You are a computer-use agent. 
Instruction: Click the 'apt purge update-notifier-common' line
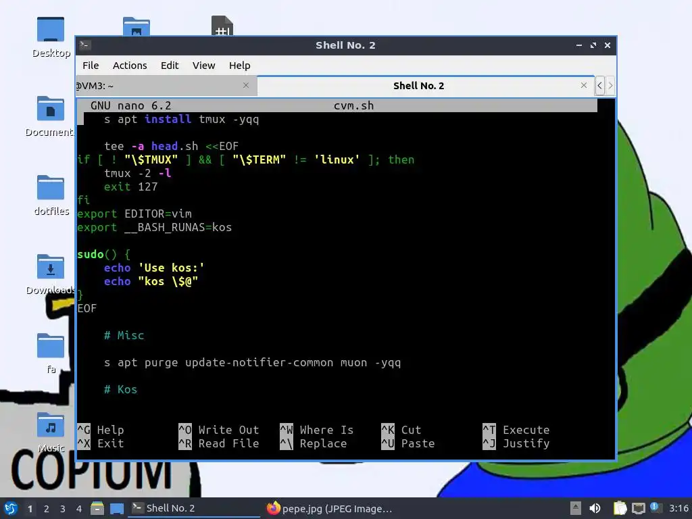click(253, 362)
